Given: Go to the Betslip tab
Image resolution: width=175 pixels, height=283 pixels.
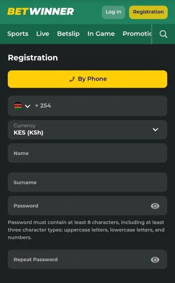Looking at the screenshot, I should pos(68,34).
